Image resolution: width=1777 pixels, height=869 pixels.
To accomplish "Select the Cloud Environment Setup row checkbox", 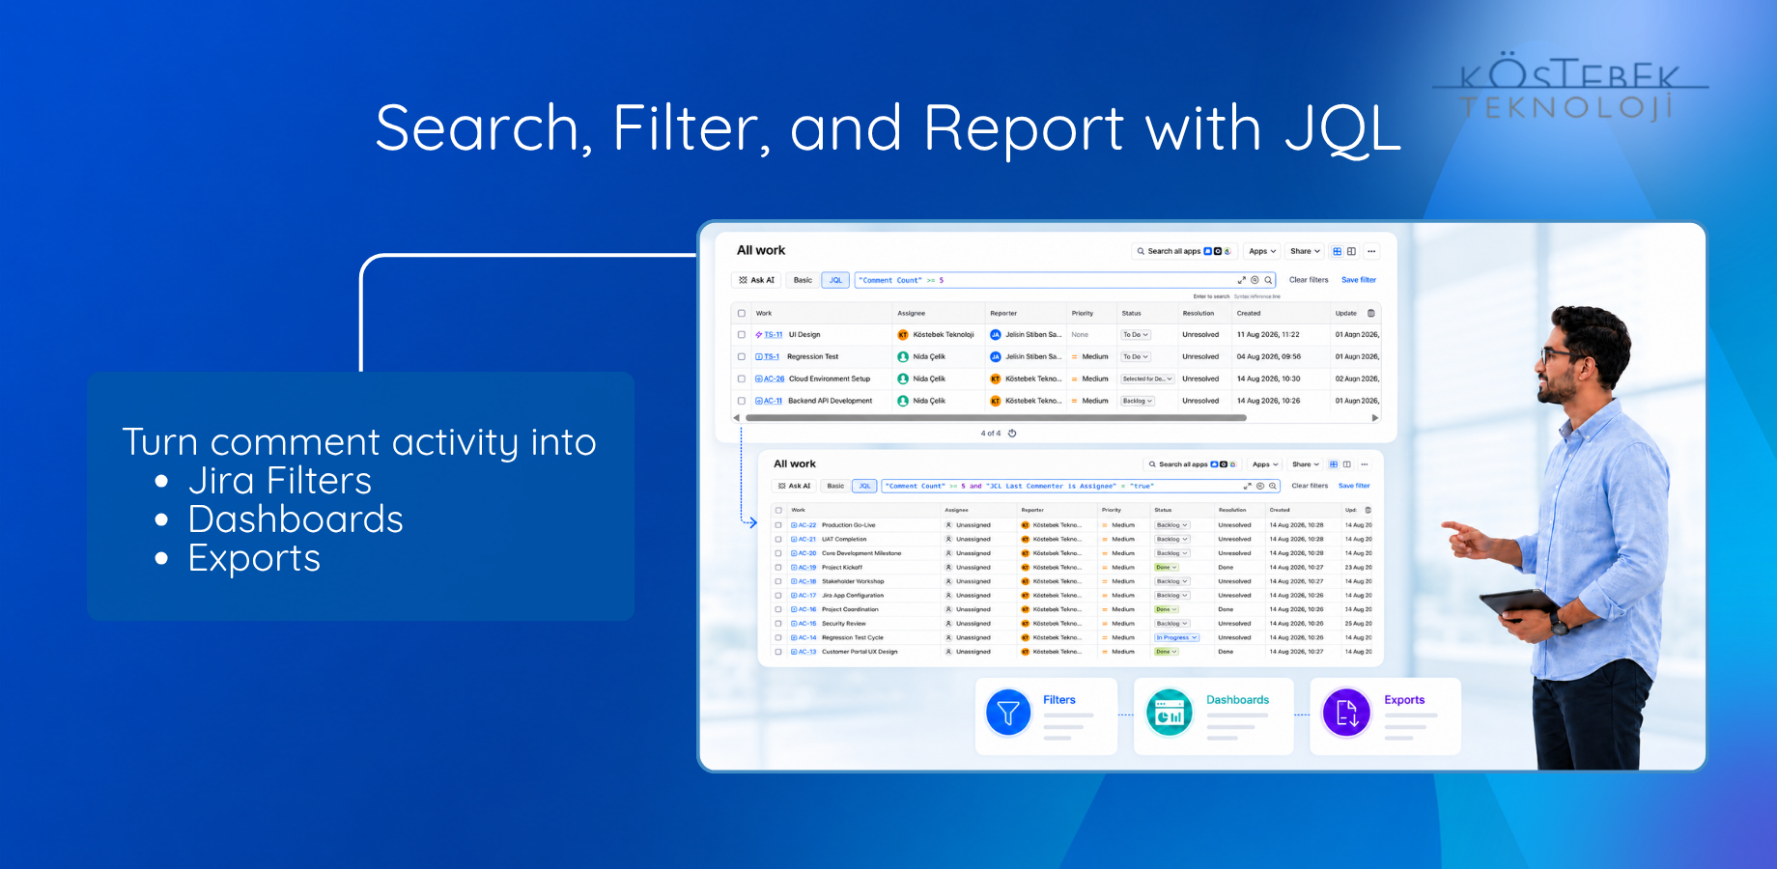I will [x=742, y=378].
